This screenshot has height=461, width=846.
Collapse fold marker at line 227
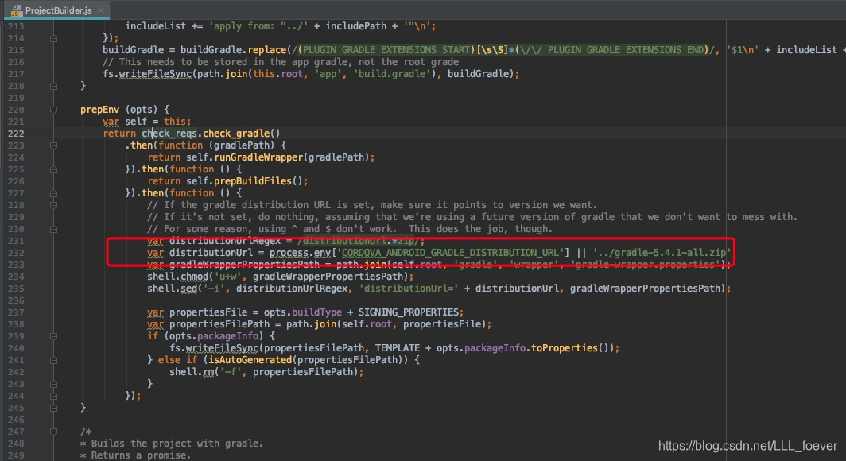coord(53,193)
